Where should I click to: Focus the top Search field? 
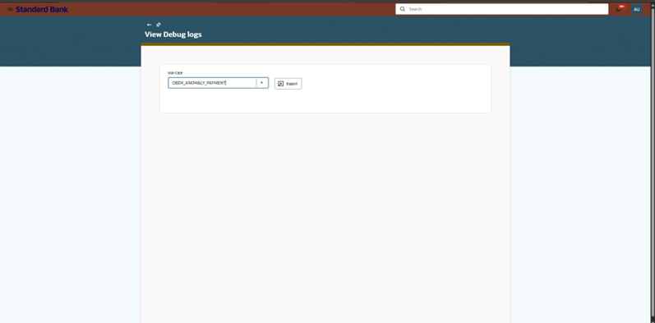click(x=501, y=9)
